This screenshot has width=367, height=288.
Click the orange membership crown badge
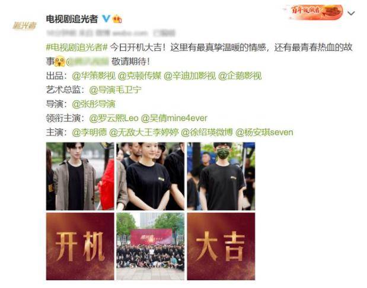click(117, 19)
